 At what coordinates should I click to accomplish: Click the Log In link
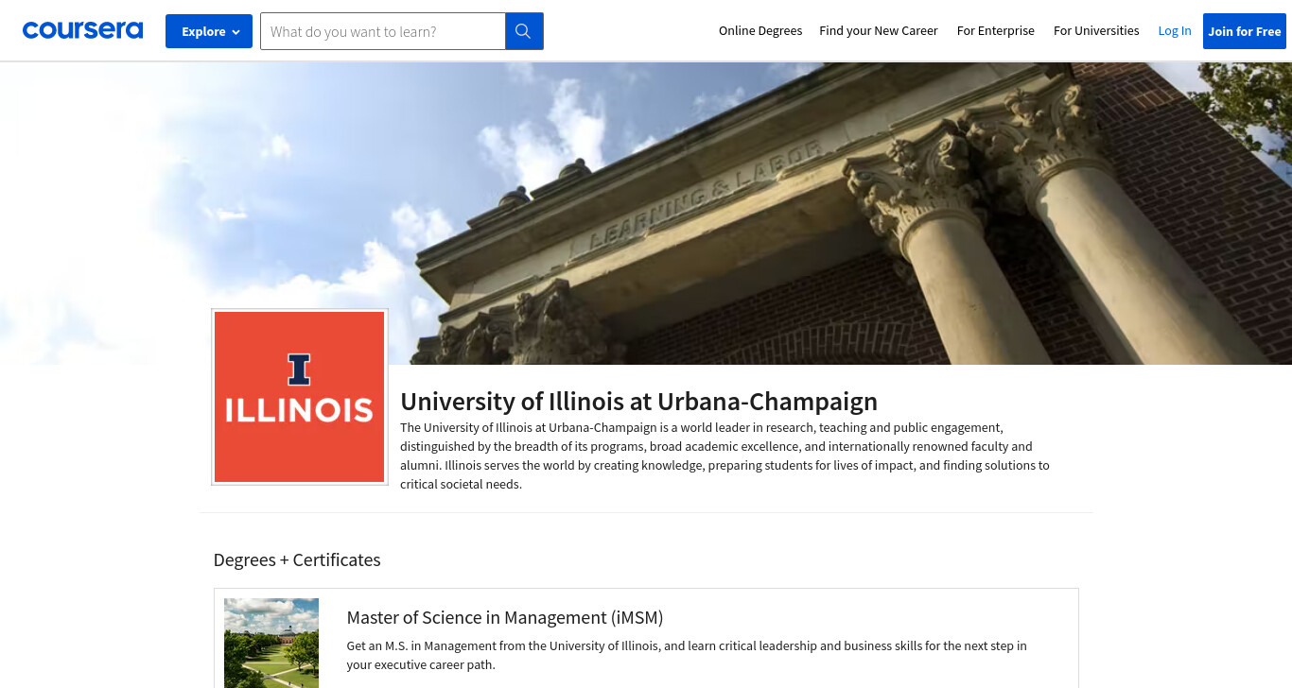(x=1175, y=31)
